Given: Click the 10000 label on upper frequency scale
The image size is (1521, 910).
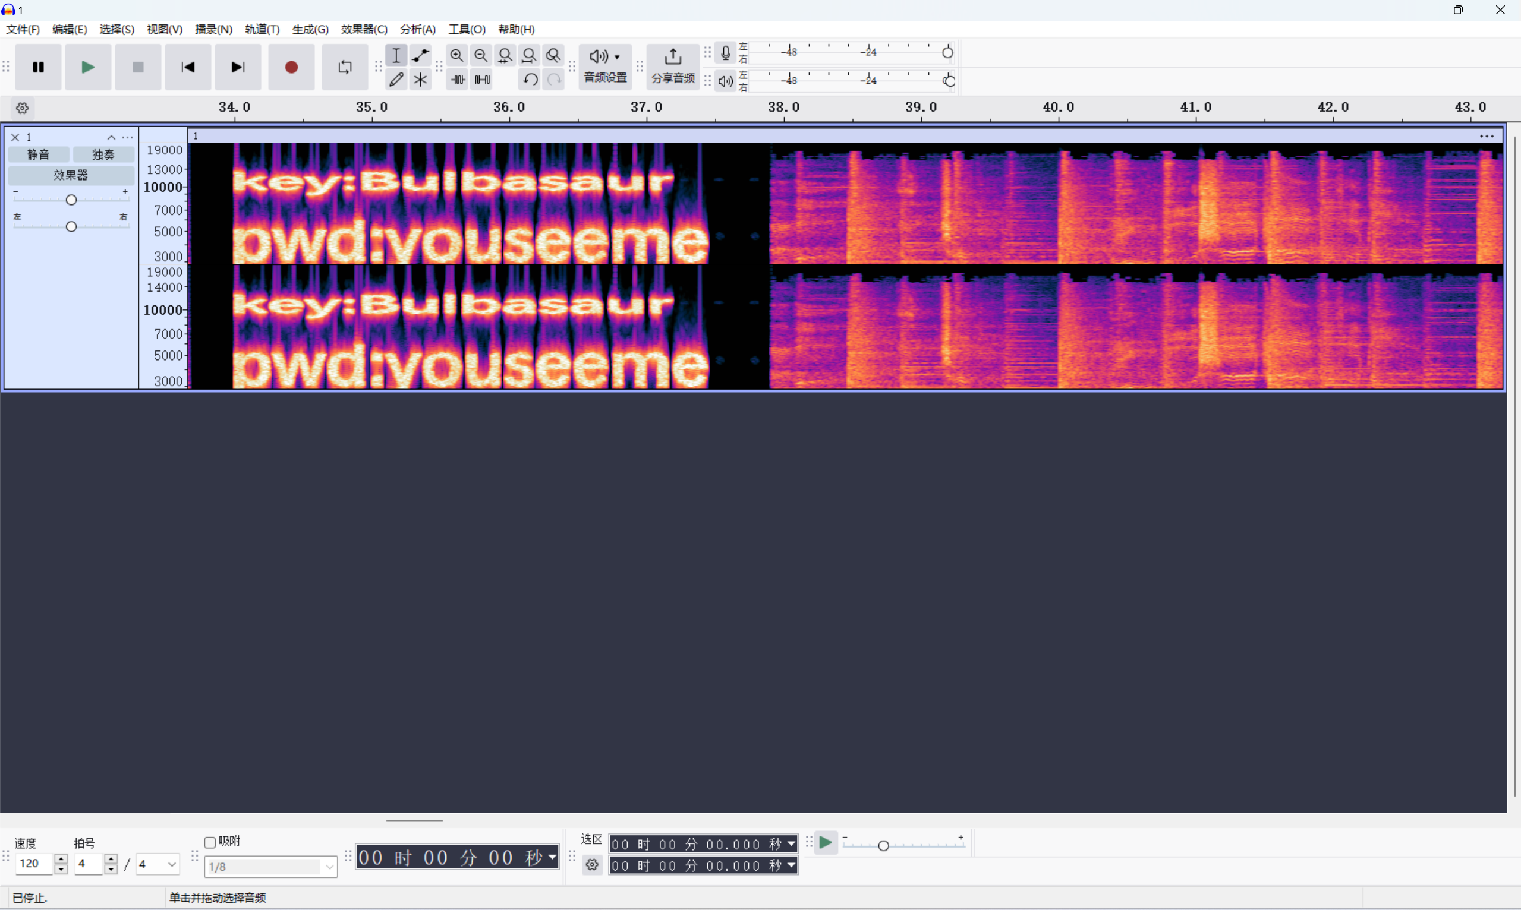Looking at the screenshot, I should 163,187.
